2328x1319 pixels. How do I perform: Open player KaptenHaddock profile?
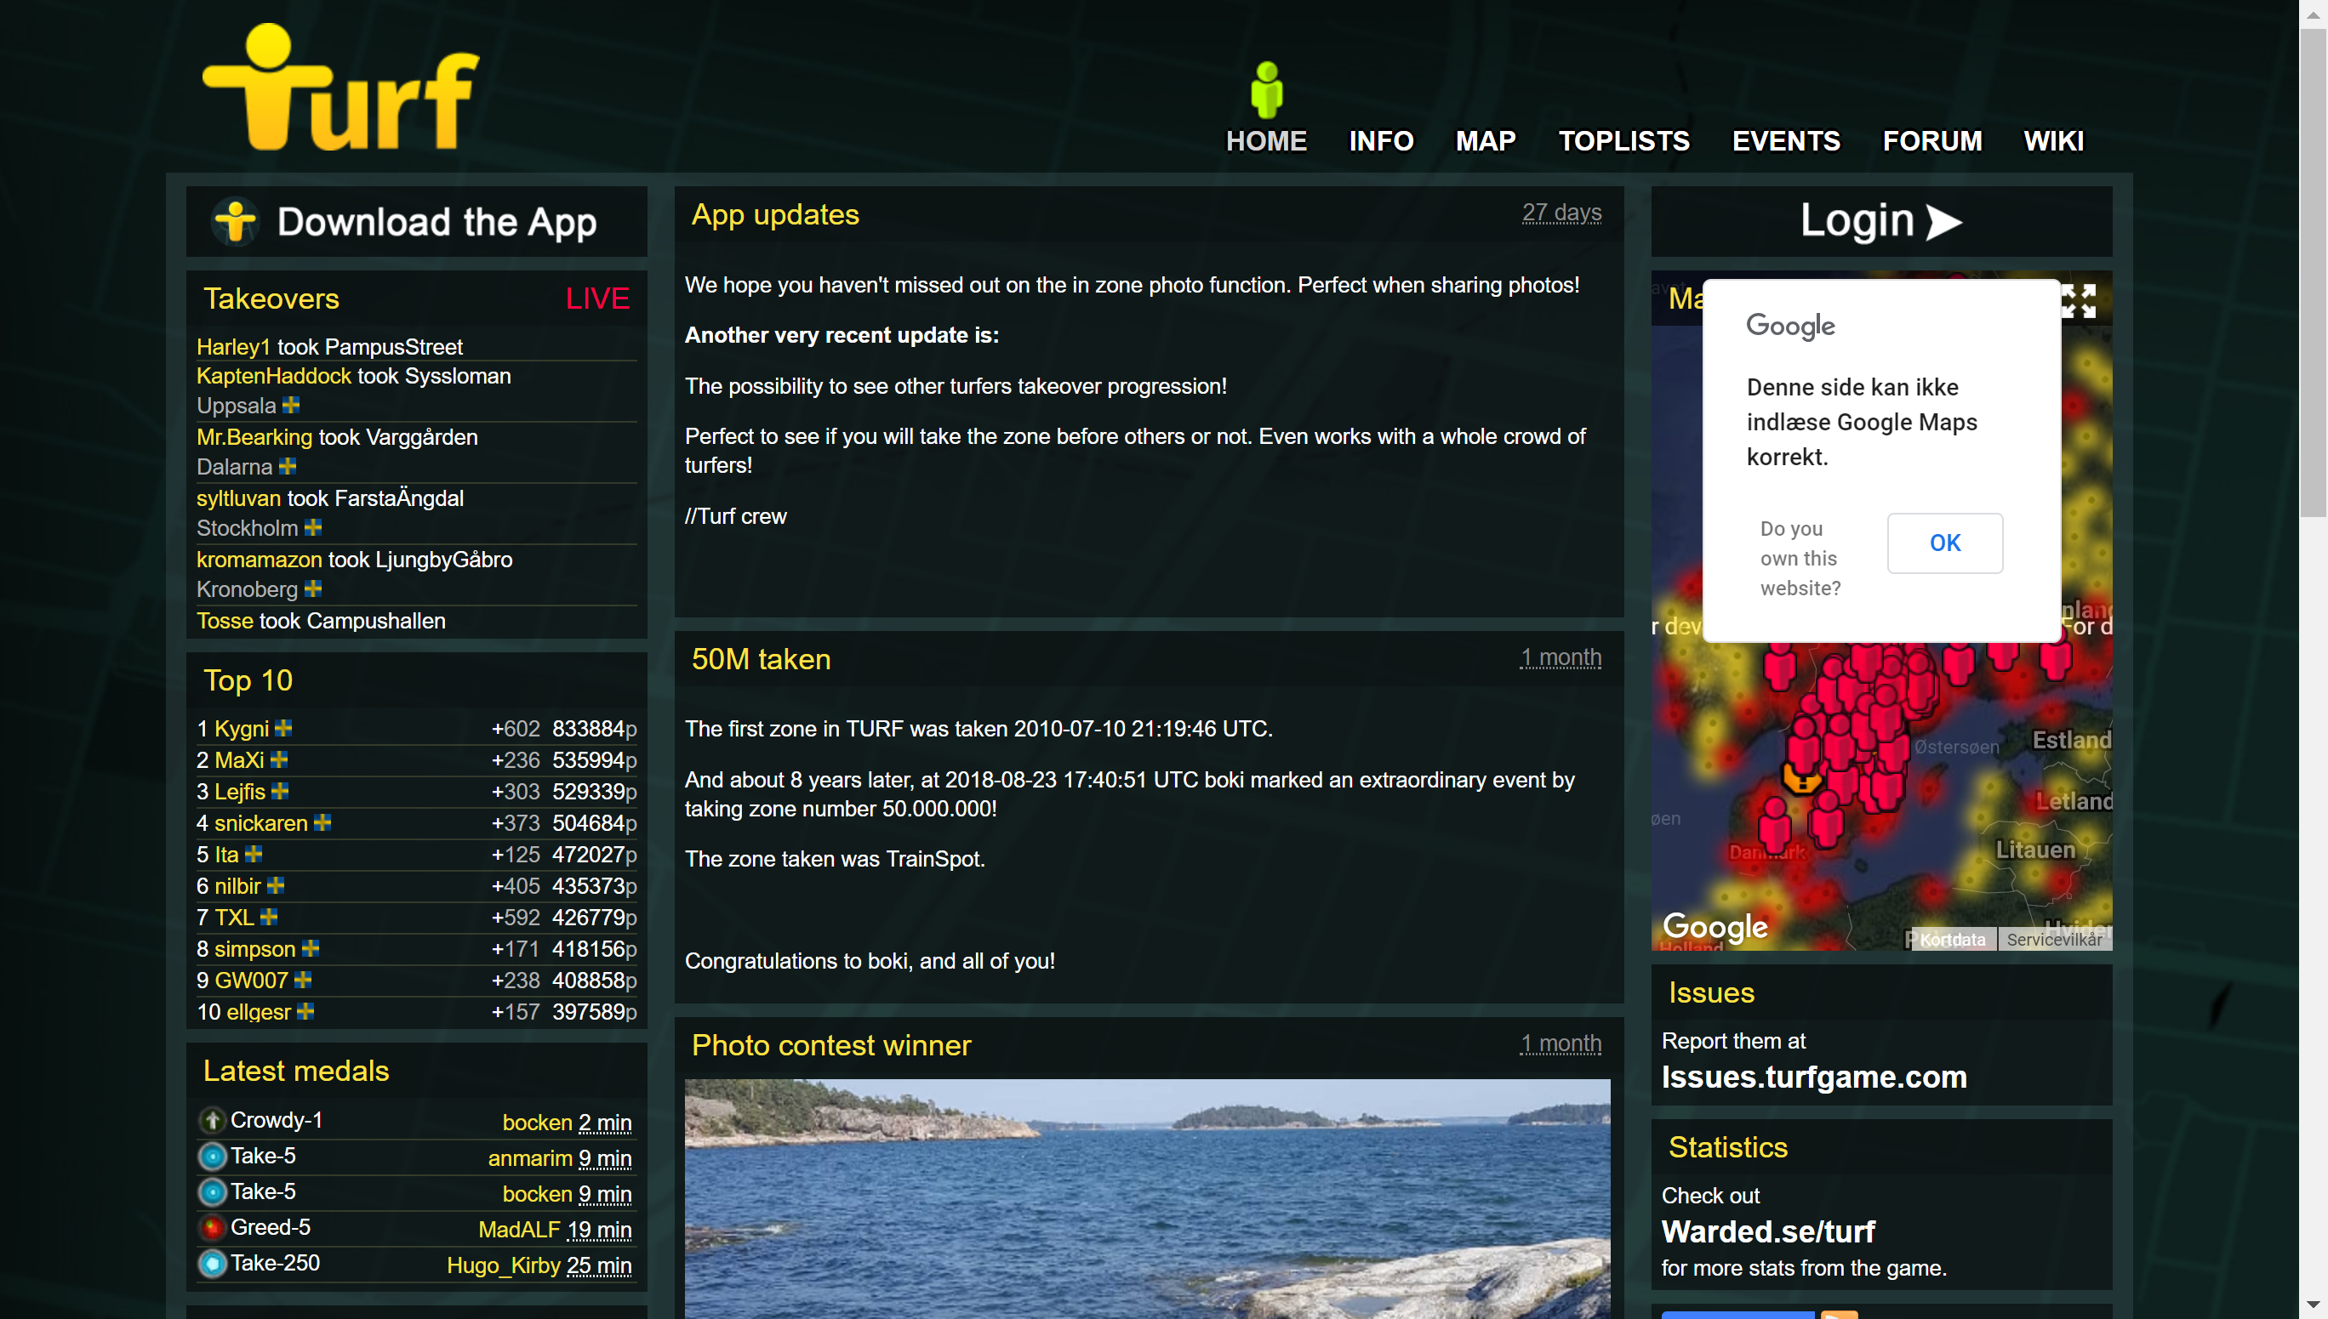click(274, 376)
